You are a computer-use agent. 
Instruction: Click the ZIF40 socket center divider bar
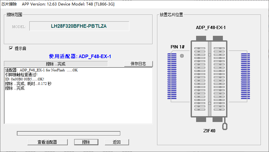(x=209, y=79)
